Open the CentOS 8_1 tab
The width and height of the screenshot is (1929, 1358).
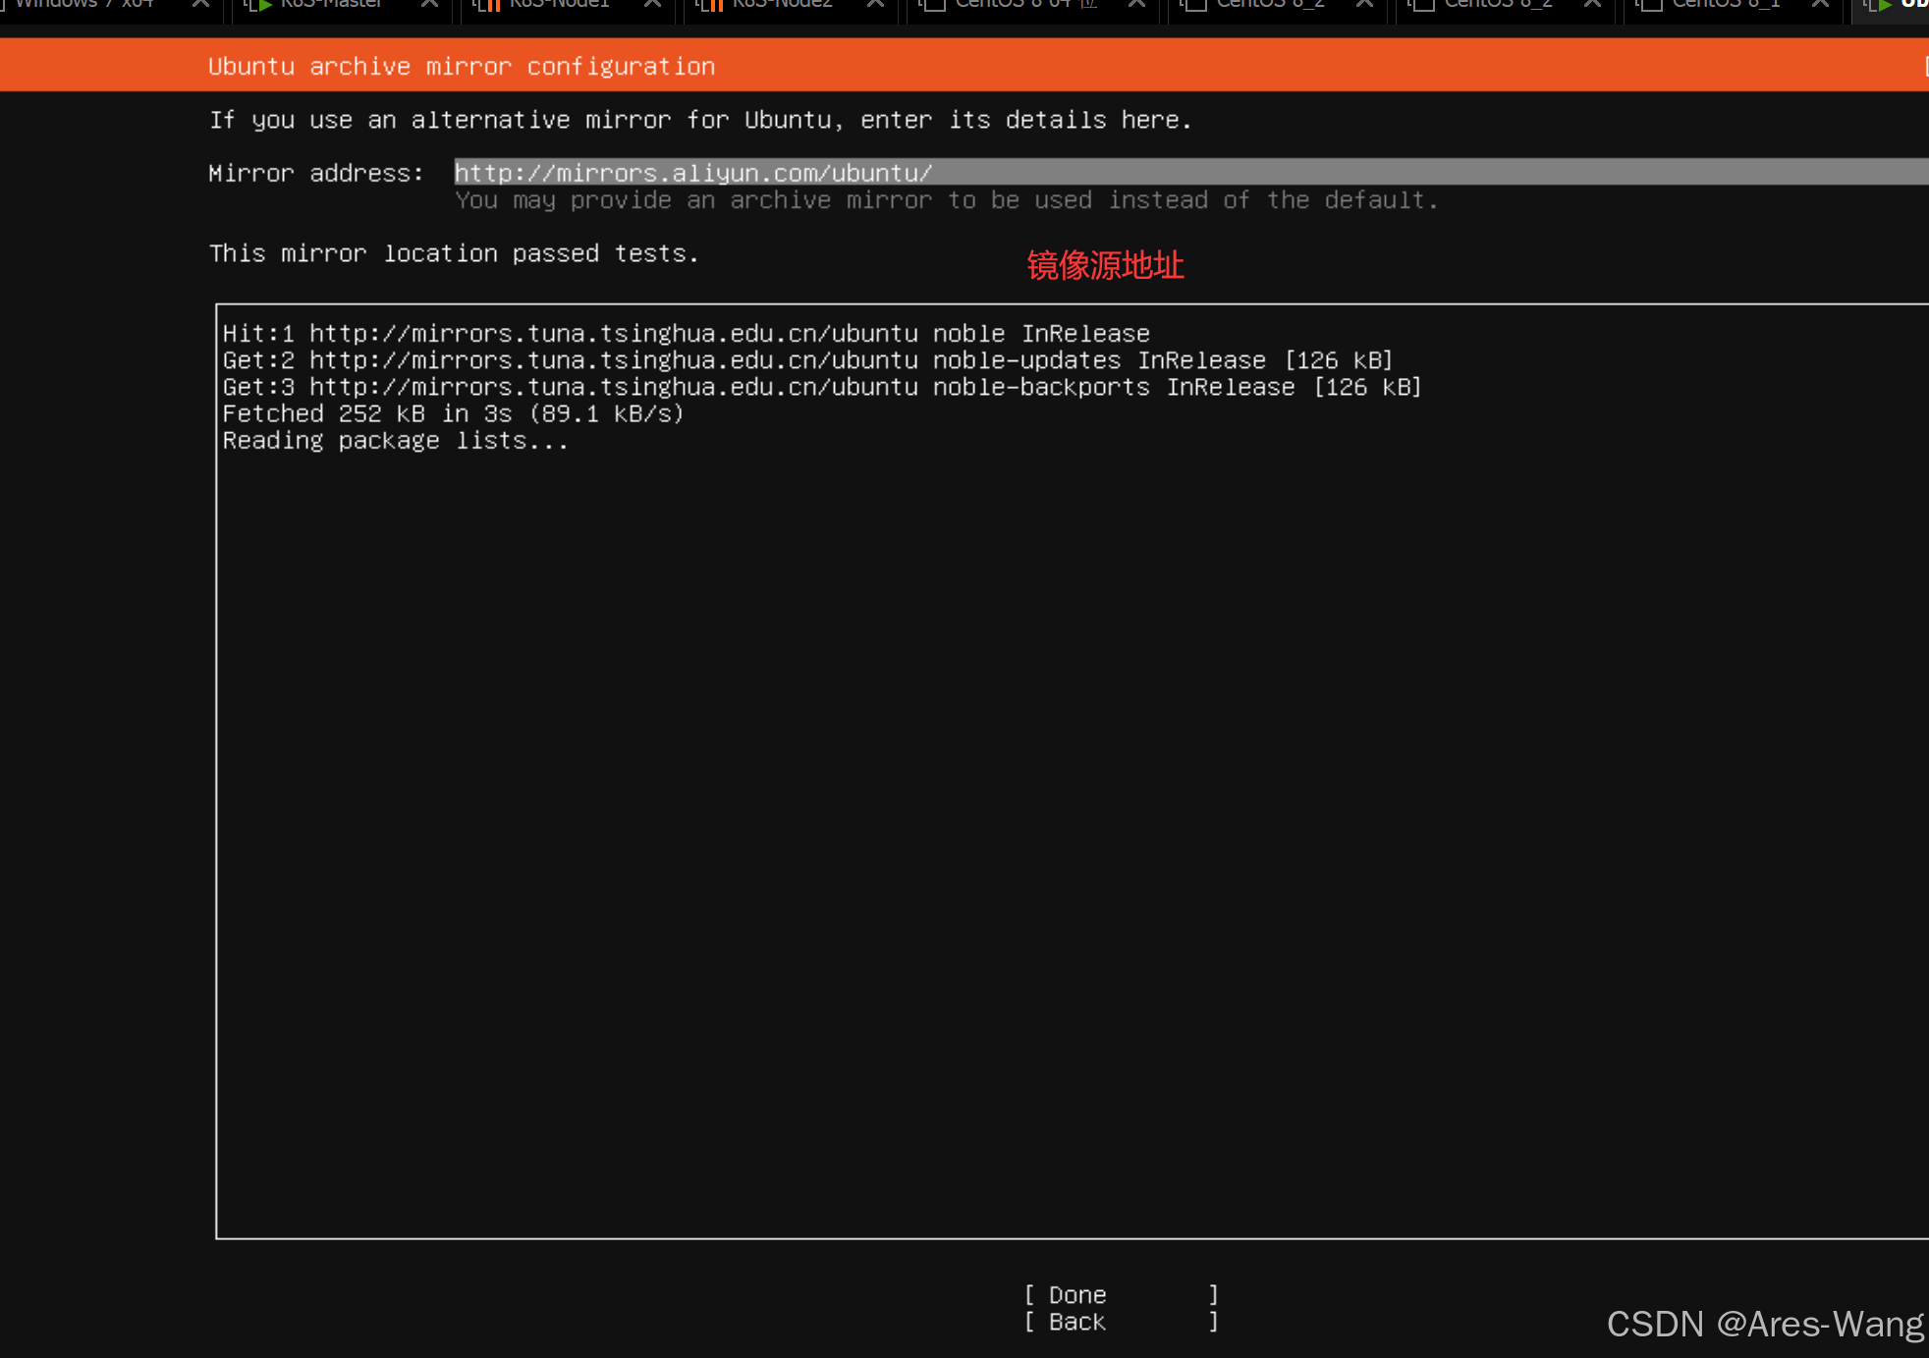1726,4
